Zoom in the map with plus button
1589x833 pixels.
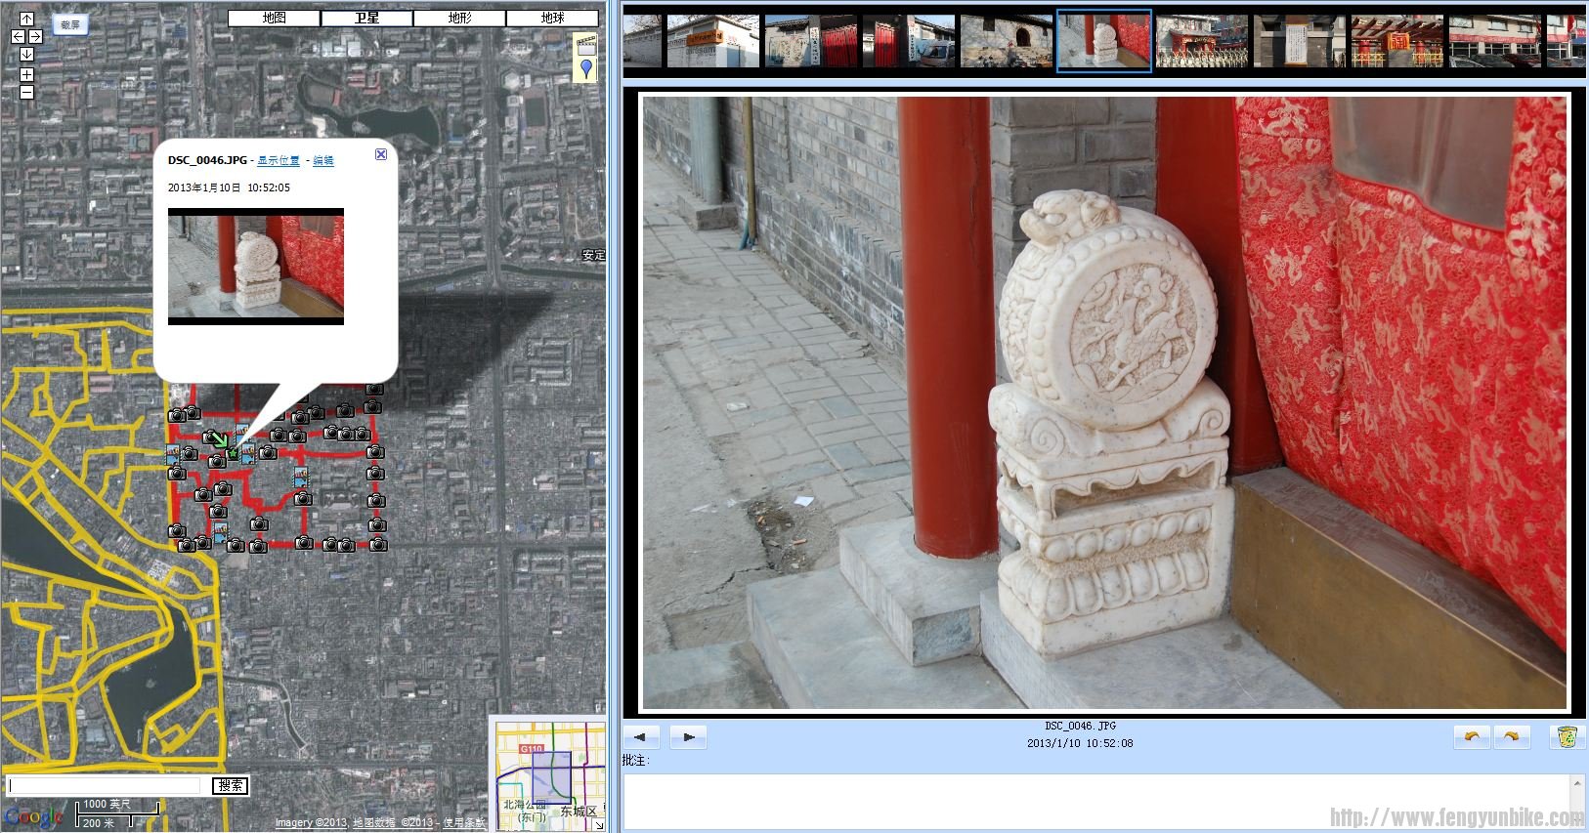(x=26, y=74)
